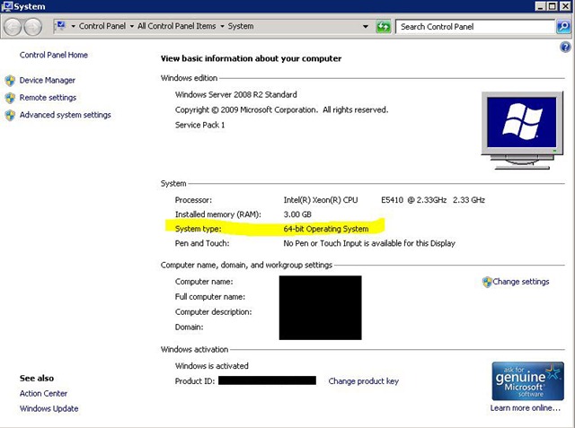Click the 'Domain:' label
Viewport: 575px width, 428px height.
point(189,327)
